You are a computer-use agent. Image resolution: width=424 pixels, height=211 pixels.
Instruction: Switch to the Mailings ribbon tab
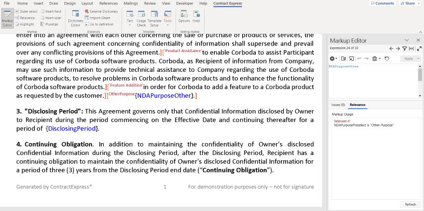pyautogui.click(x=131, y=3)
